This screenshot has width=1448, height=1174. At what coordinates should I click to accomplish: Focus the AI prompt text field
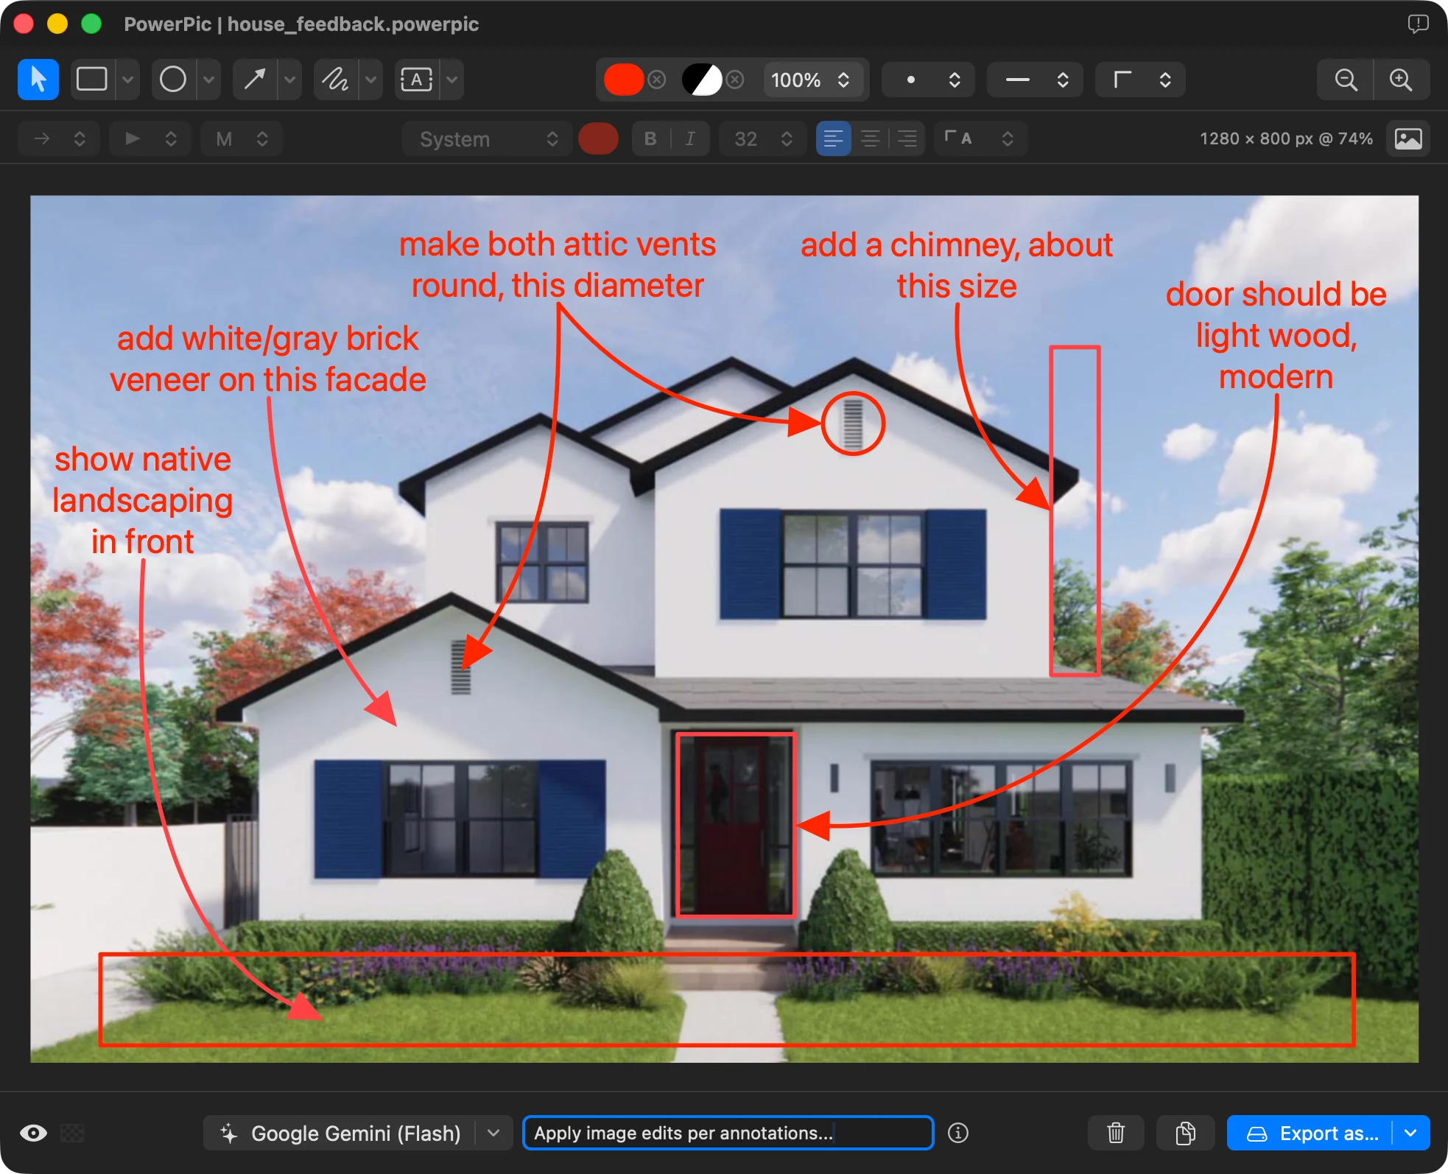tap(728, 1133)
